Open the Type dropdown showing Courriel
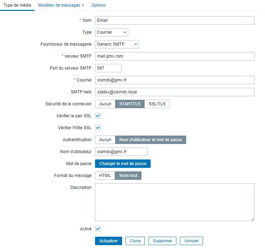The height and width of the screenshot is (249, 265). (112, 32)
